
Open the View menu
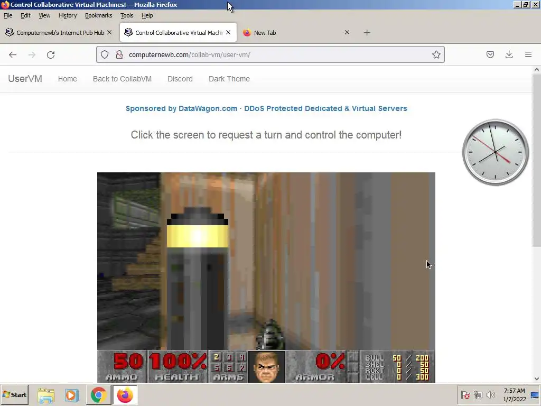44,15
